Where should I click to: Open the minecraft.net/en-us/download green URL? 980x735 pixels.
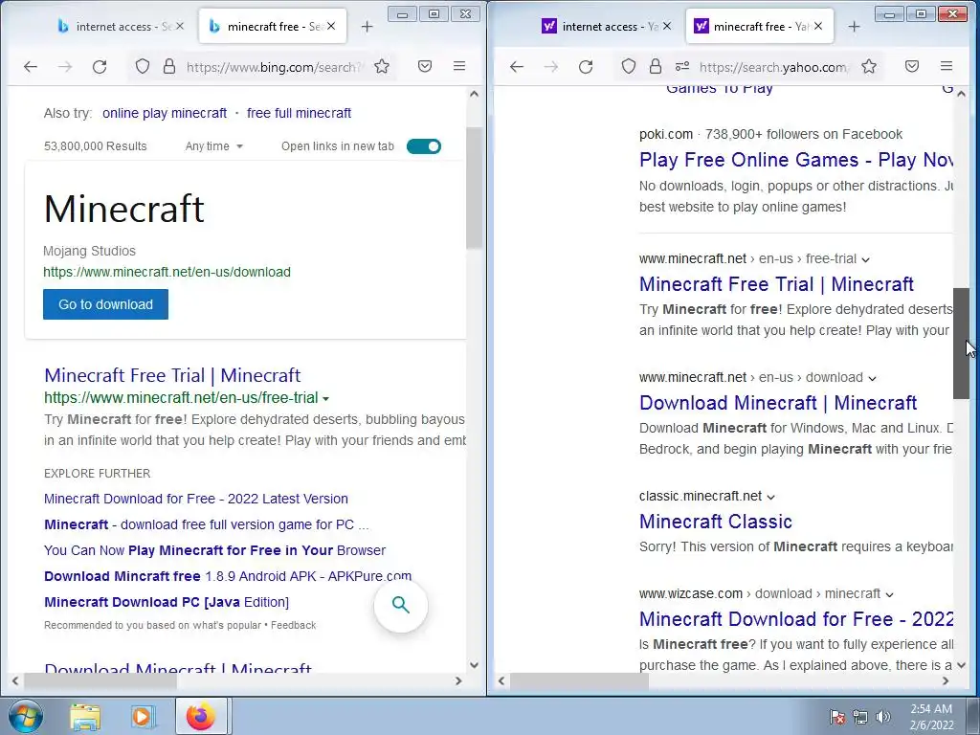167,272
